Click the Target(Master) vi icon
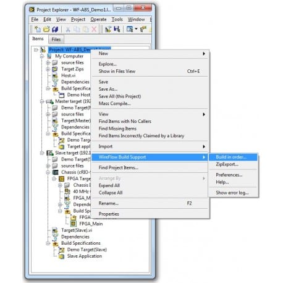Image resolution: width=283 pixels, height=283 pixels. click(x=55, y=120)
